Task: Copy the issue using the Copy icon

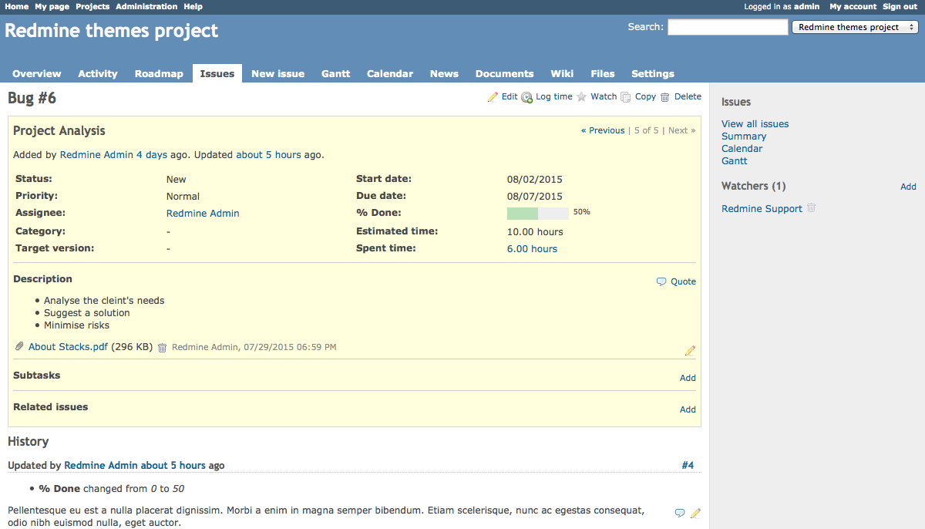Action: point(626,97)
